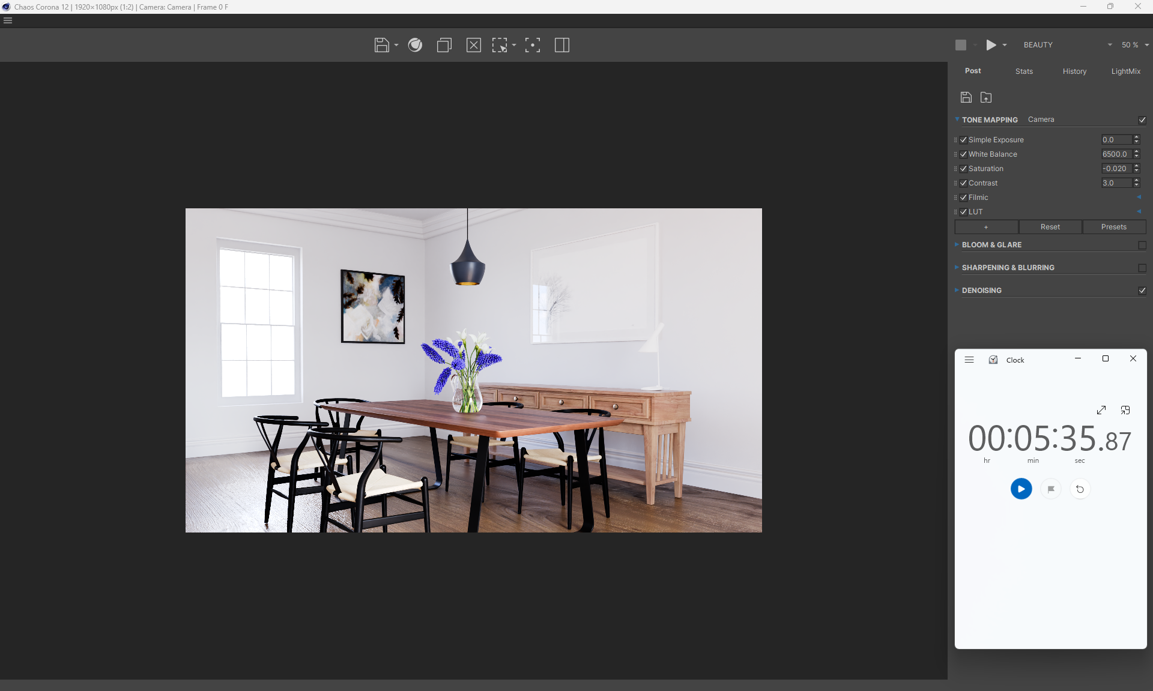This screenshot has height=691, width=1153.
Task: Click the load post settings icon
Action: click(986, 97)
